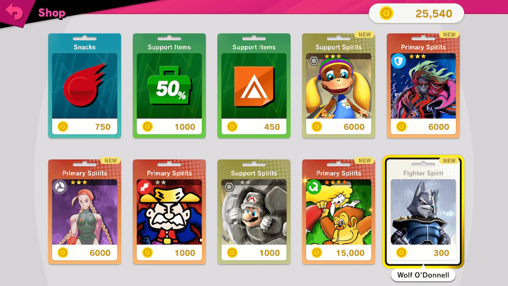Click the Shop header title
508x286 pixels.
click(x=52, y=13)
